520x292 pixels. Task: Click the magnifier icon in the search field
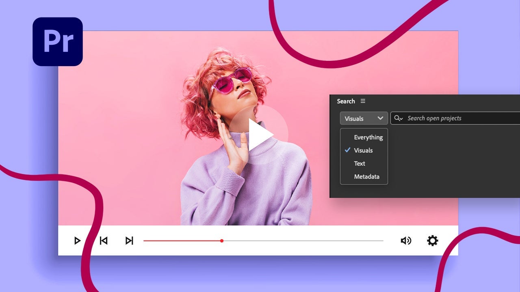pyautogui.click(x=399, y=118)
